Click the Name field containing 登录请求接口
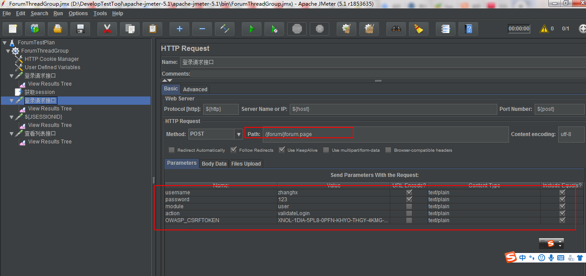Image resolution: width=586 pixels, height=276 pixels. click(x=383, y=62)
